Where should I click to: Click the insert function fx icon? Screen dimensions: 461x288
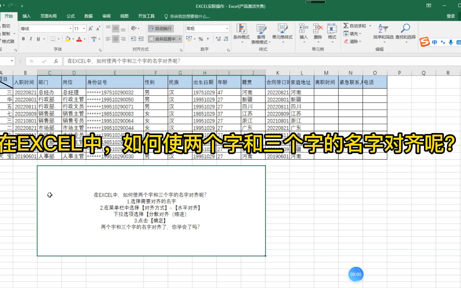click(56, 61)
